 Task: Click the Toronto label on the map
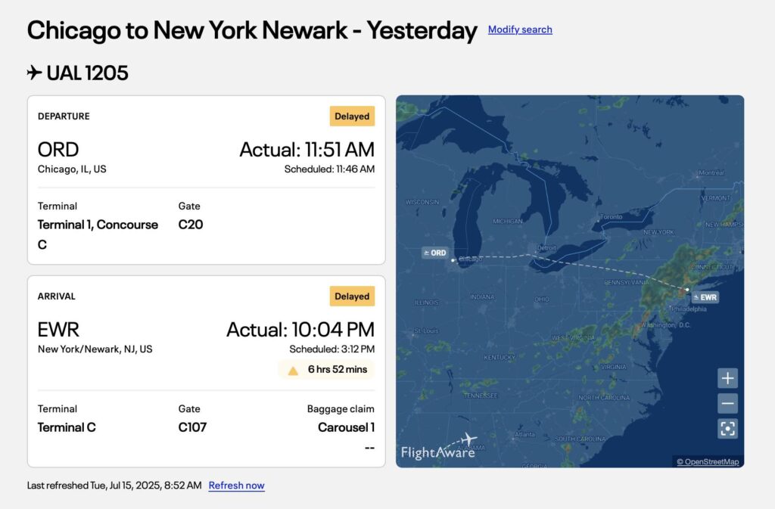612,217
